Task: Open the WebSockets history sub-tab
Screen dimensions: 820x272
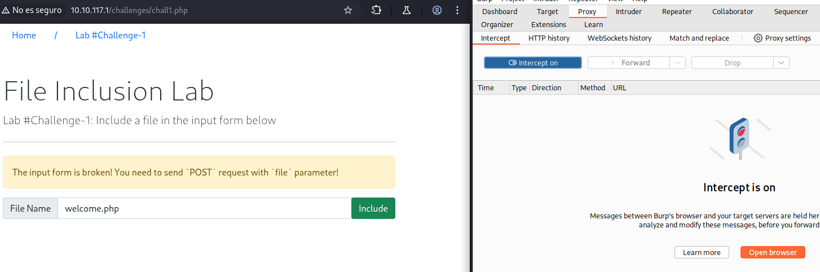Action: (620, 38)
